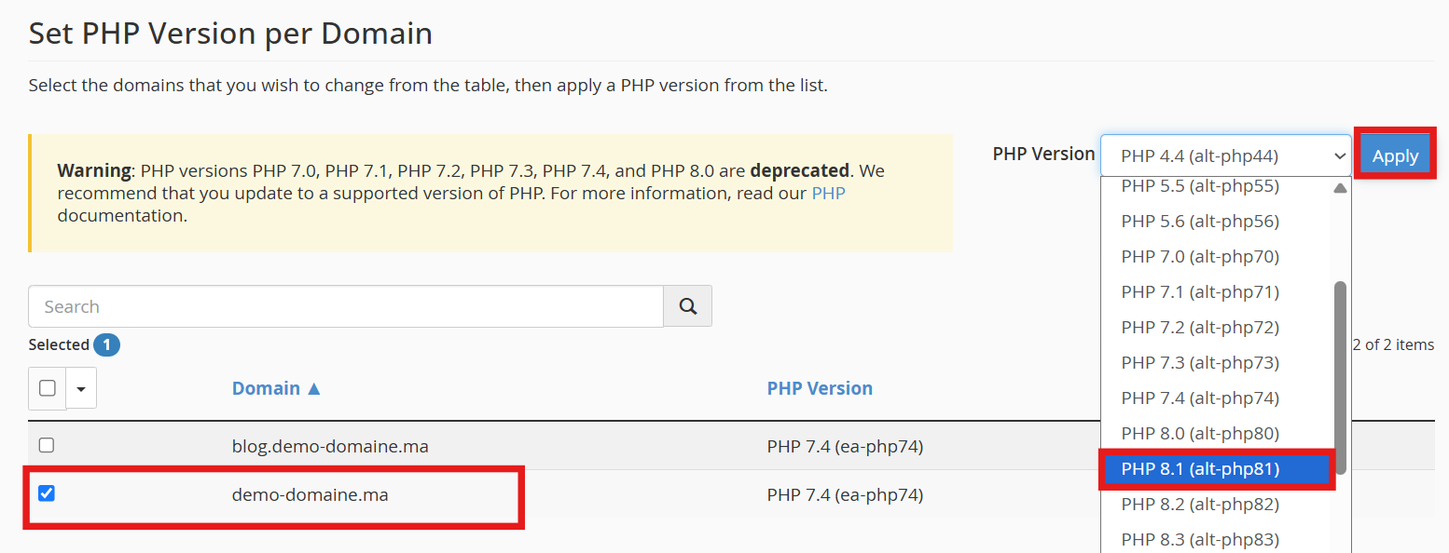Click the magnifying glass search icon
The image size is (1449, 553).
click(688, 306)
